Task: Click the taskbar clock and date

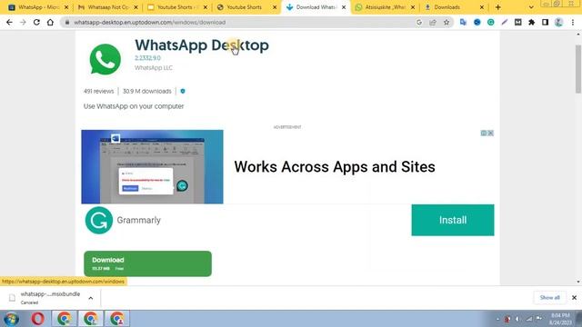Action: click(561, 319)
